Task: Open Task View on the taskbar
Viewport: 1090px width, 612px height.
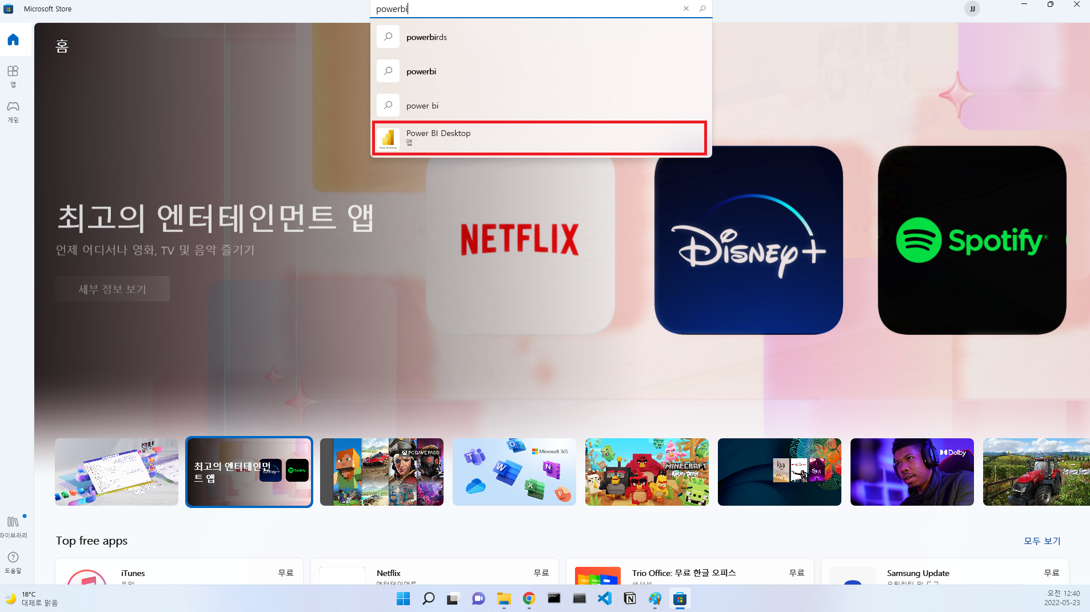Action: [x=453, y=598]
